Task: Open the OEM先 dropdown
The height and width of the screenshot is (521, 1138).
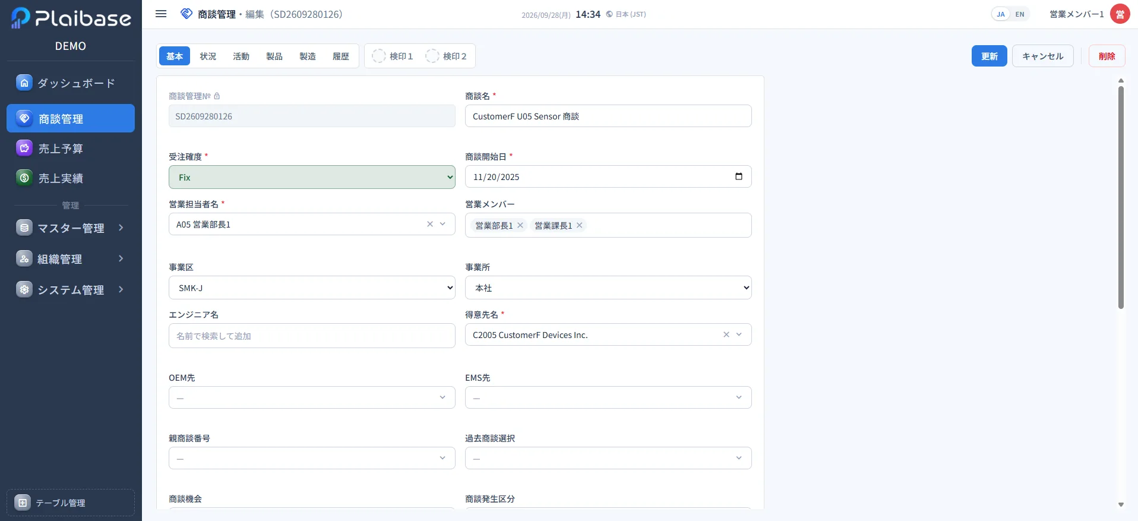Action: click(312, 397)
